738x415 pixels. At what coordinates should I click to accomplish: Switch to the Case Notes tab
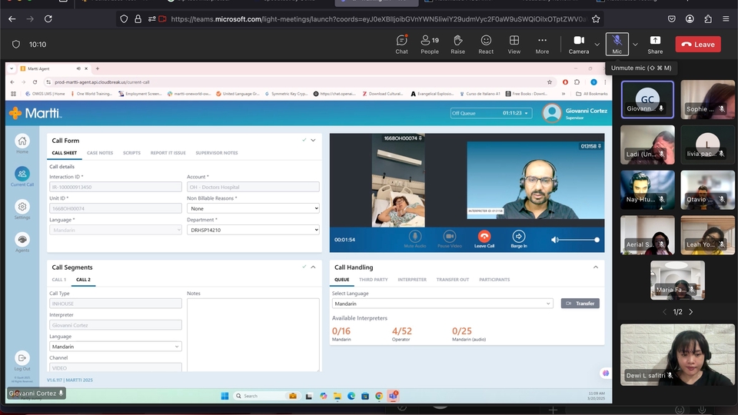100,153
